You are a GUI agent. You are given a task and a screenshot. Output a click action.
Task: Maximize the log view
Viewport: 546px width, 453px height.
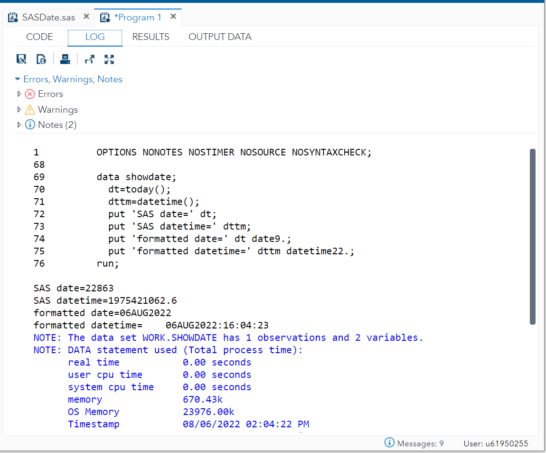click(109, 59)
